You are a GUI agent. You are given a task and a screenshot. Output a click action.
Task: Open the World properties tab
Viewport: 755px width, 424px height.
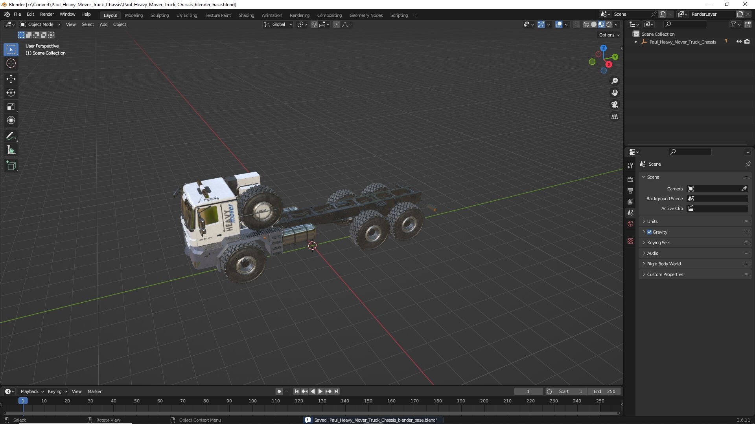click(630, 224)
